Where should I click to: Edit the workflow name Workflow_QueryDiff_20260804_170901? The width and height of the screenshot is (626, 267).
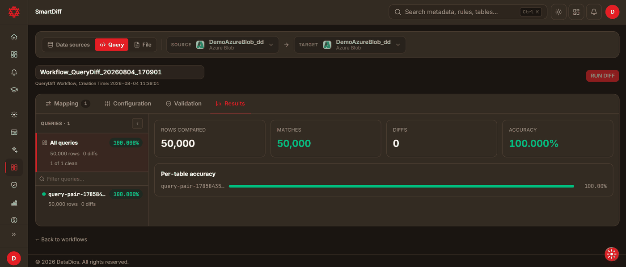click(120, 72)
